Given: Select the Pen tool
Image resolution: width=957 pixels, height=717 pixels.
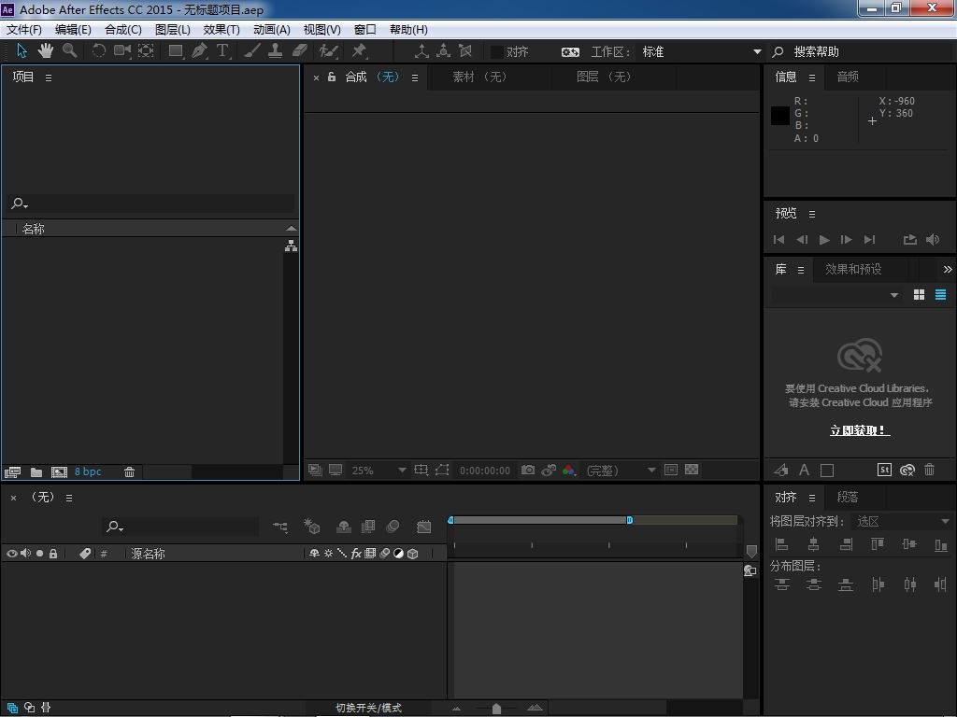Looking at the screenshot, I should [199, 51].
